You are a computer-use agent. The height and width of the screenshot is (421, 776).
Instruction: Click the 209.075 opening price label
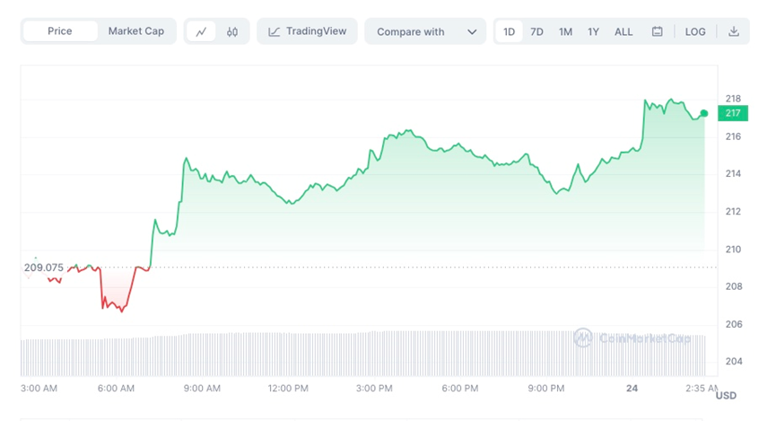click(x=44, y=268)
